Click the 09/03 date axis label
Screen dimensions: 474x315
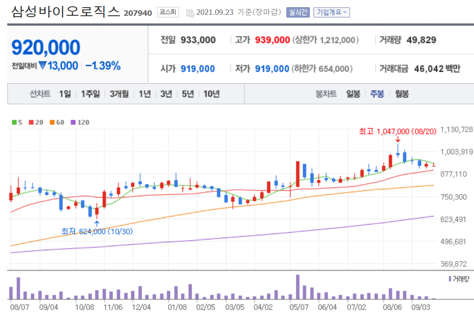click(x=421, y=307)
